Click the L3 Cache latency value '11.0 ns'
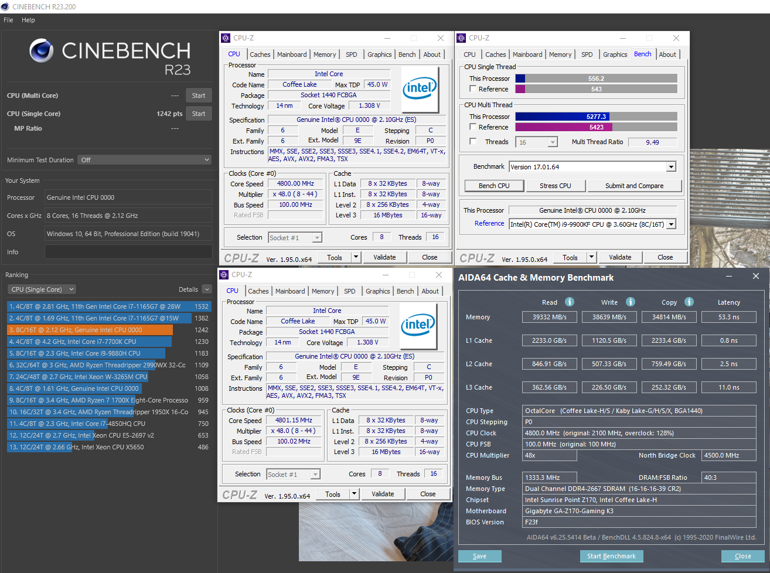The height and width of the screenshot is (573, 770). click(729, 387)
